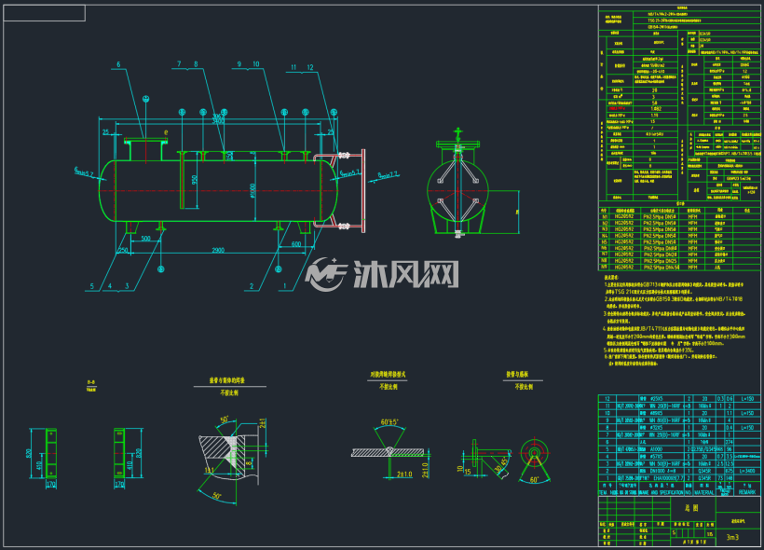Click leader callout number 9 above the vessel

point(239,64)
